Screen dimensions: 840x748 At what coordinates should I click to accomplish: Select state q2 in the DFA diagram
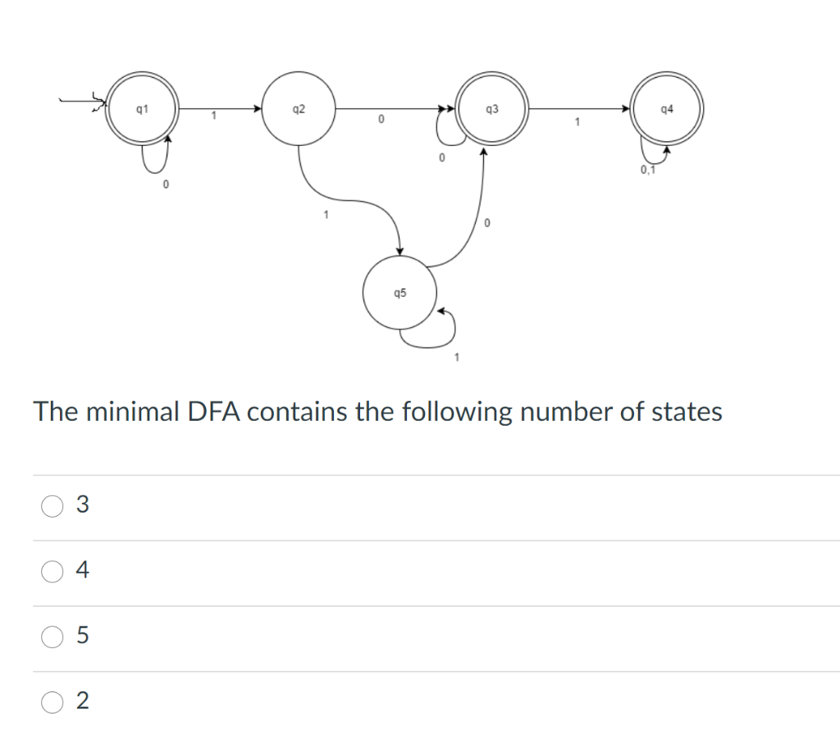(x=299, y=107)
